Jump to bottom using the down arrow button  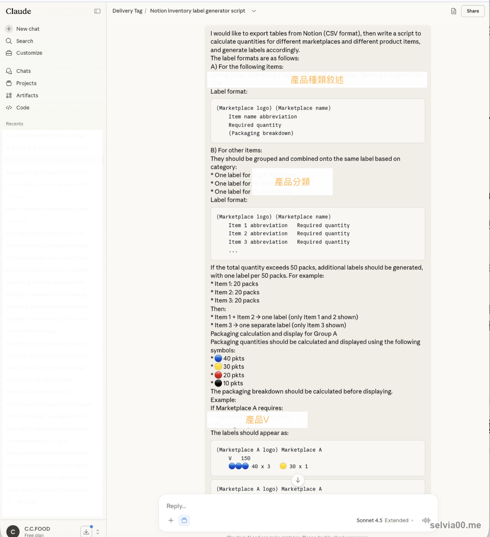click(x=298, y=480)
